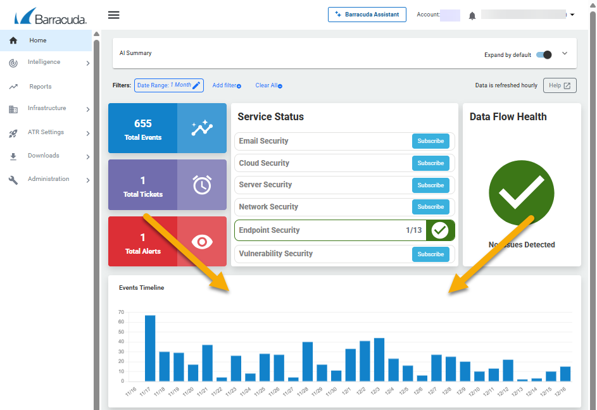Open Reports in the sidebar
The width and height of the screenshot is (597, 410).
(x=41, y=87)
